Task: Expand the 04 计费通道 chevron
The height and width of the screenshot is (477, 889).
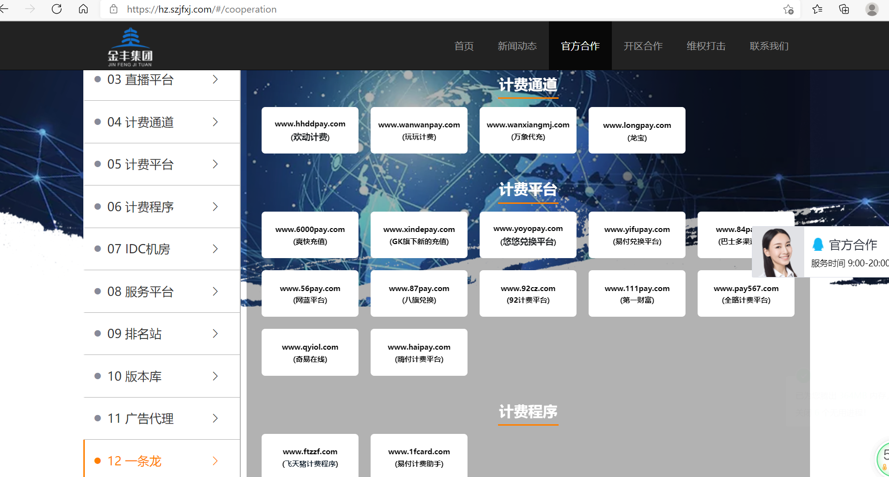Action: coord(215,122)
